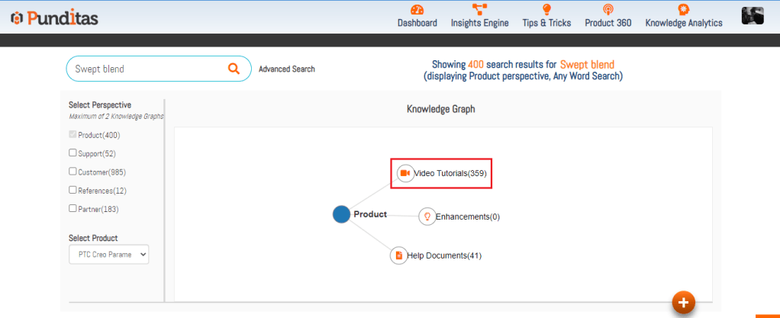Image resolution: width=780 pixels, height=318 pixels.
Task: Click the Advanced Search link
Action: [286, 69]
